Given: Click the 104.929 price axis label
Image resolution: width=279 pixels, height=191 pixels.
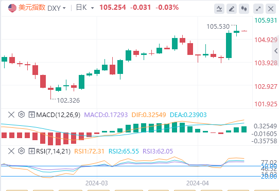Looking at the screenshot, I should coord(266,40).
